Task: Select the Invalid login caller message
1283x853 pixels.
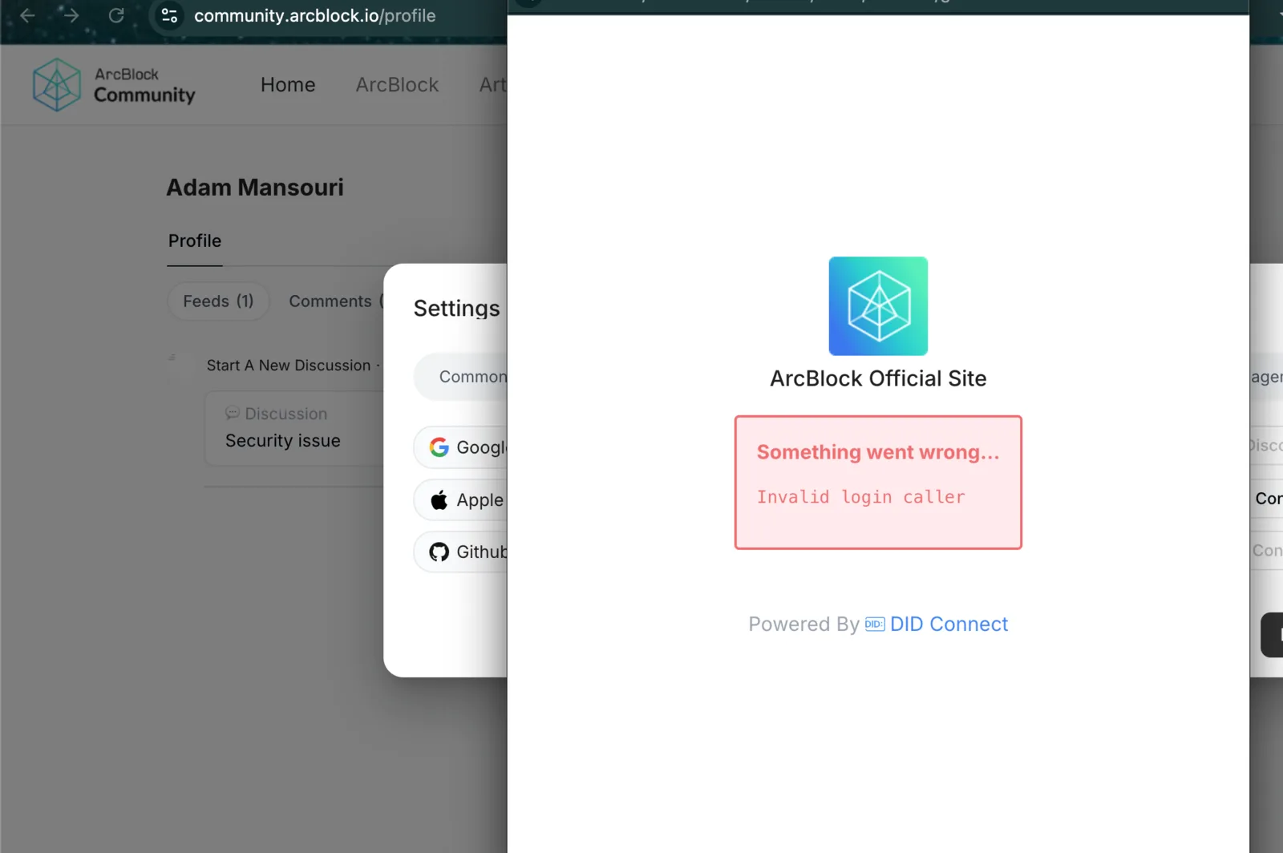Action: 861,497
